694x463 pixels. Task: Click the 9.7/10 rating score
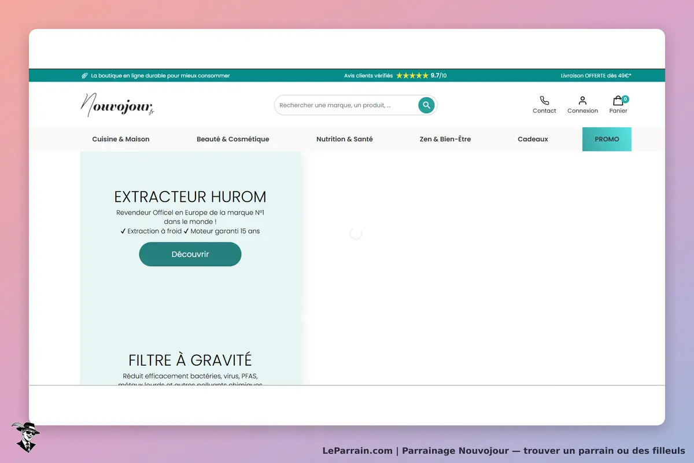point(439,76)
